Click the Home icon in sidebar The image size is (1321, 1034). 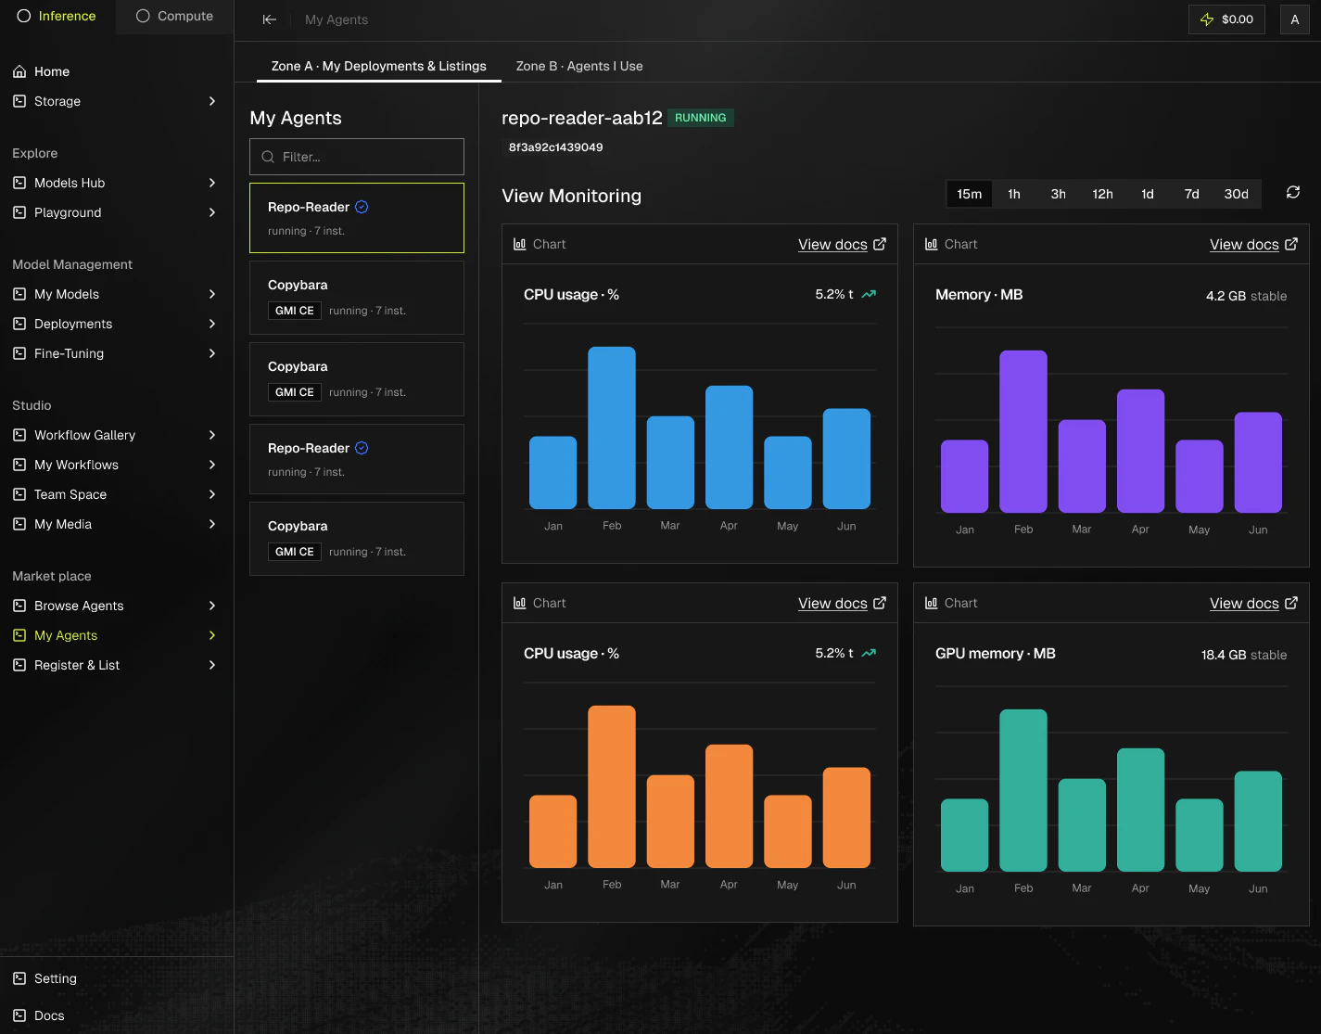(x=19, y=71)
